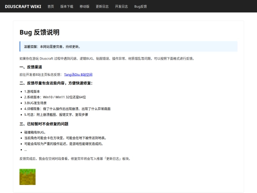Click the 温馨提醒 notice box text
The width and height of the screenshot is (257, 193).
52,47
